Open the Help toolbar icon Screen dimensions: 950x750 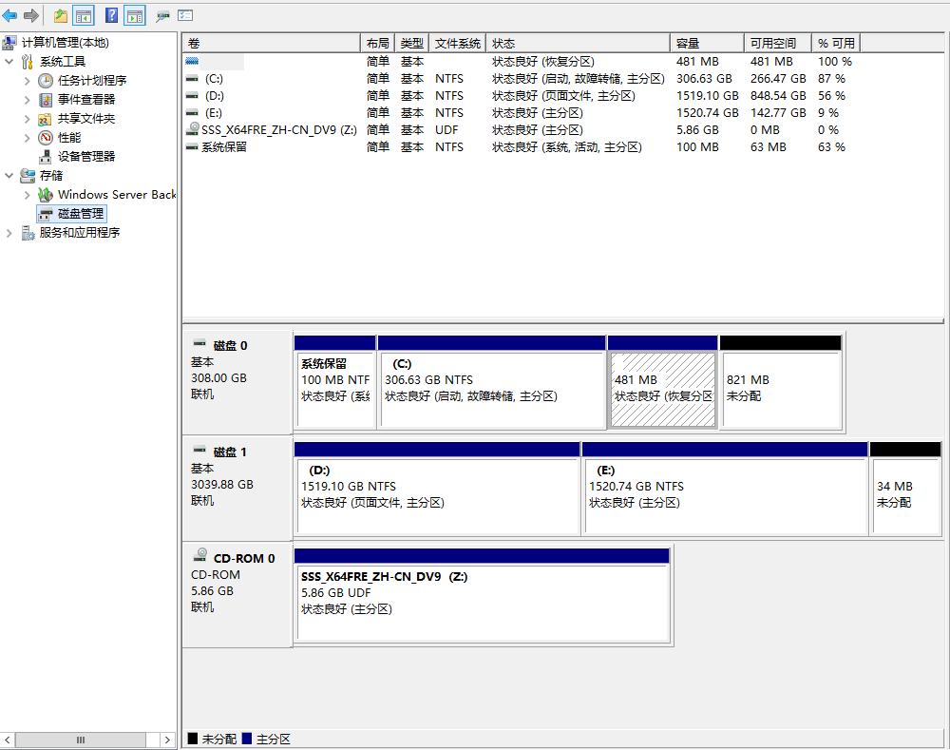[111, 15]
